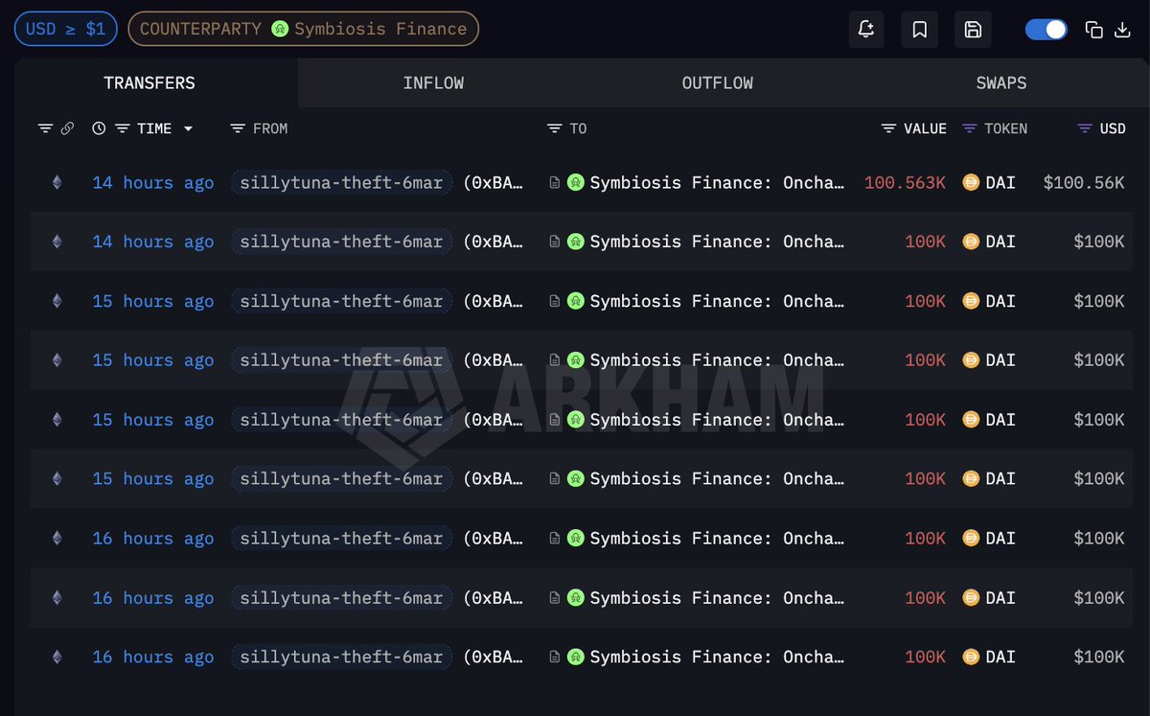Open the FROM column filter
The height and width of the screenshot is (716, 1150).
pos(239,128)
